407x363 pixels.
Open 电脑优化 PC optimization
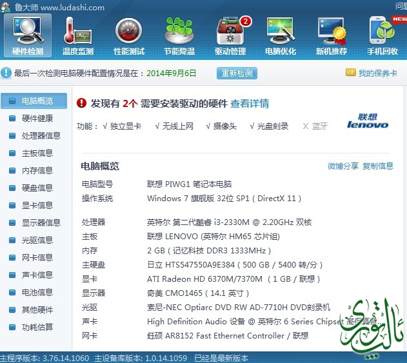coord(281,36)
